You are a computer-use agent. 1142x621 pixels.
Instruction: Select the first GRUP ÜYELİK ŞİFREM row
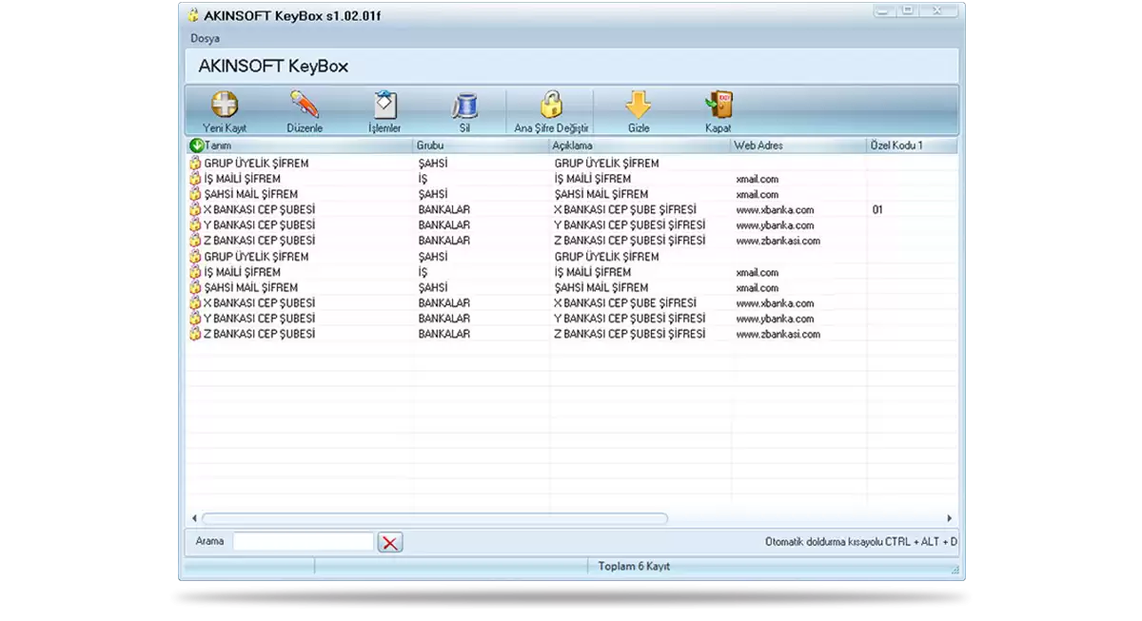(x=256, y=164)
